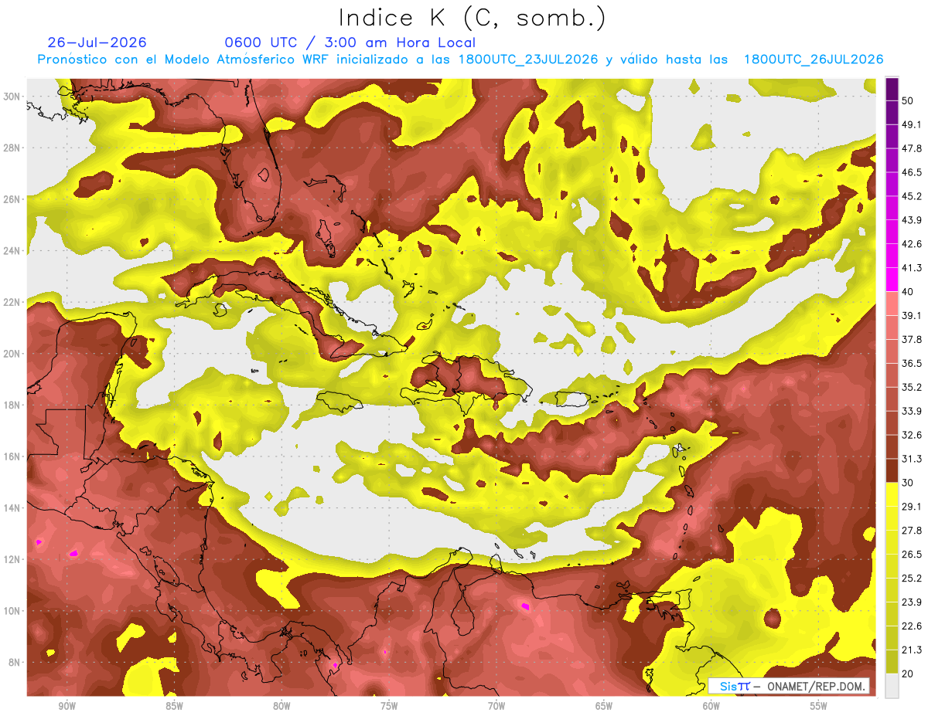Screen dimensions: 928x716
Task: Click the '25.2' colorbar value label
Action: pyautogui.click(x=913, y=578)
